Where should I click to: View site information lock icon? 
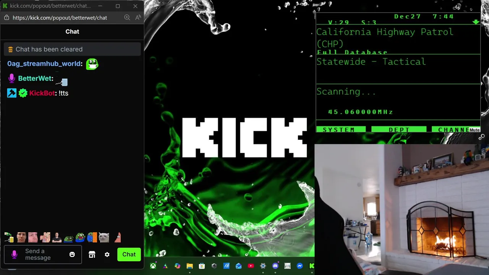6,18
